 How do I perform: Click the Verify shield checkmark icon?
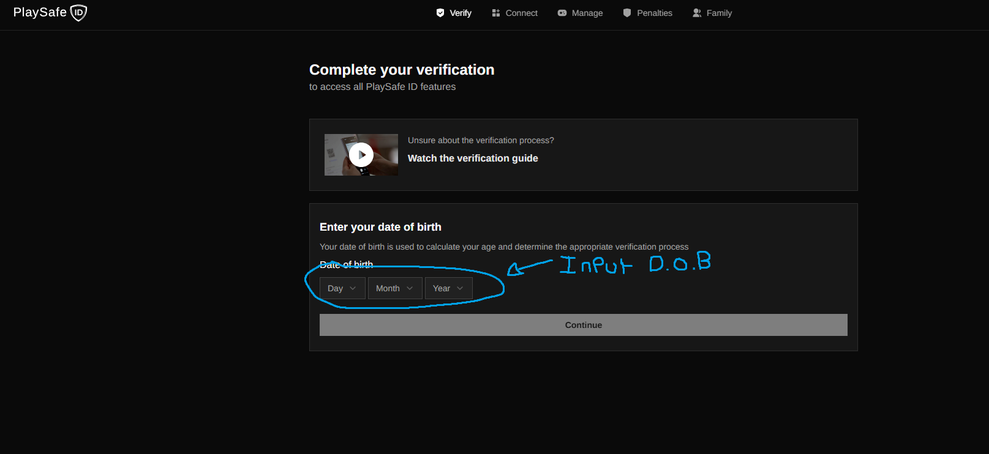[x=440, y=13]
